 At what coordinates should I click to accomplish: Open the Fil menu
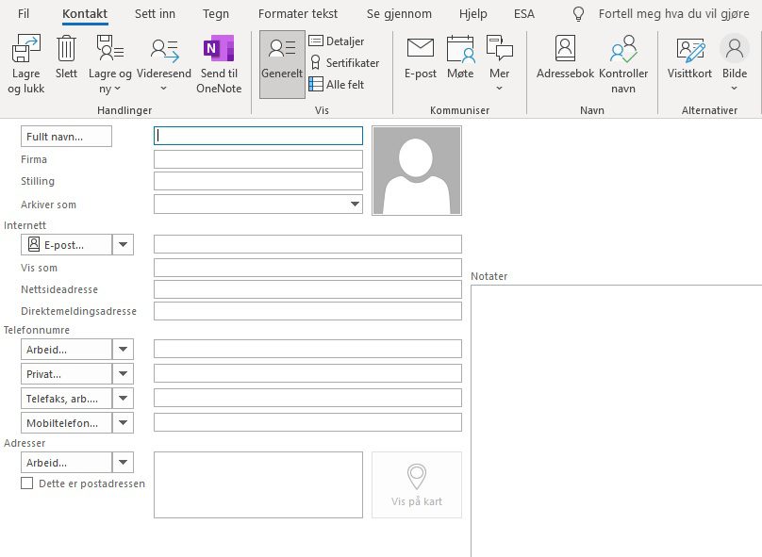(24, 13)
